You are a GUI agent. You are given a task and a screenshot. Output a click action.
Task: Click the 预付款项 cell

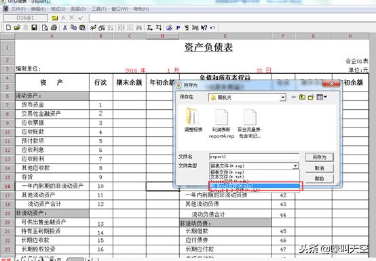52,141
